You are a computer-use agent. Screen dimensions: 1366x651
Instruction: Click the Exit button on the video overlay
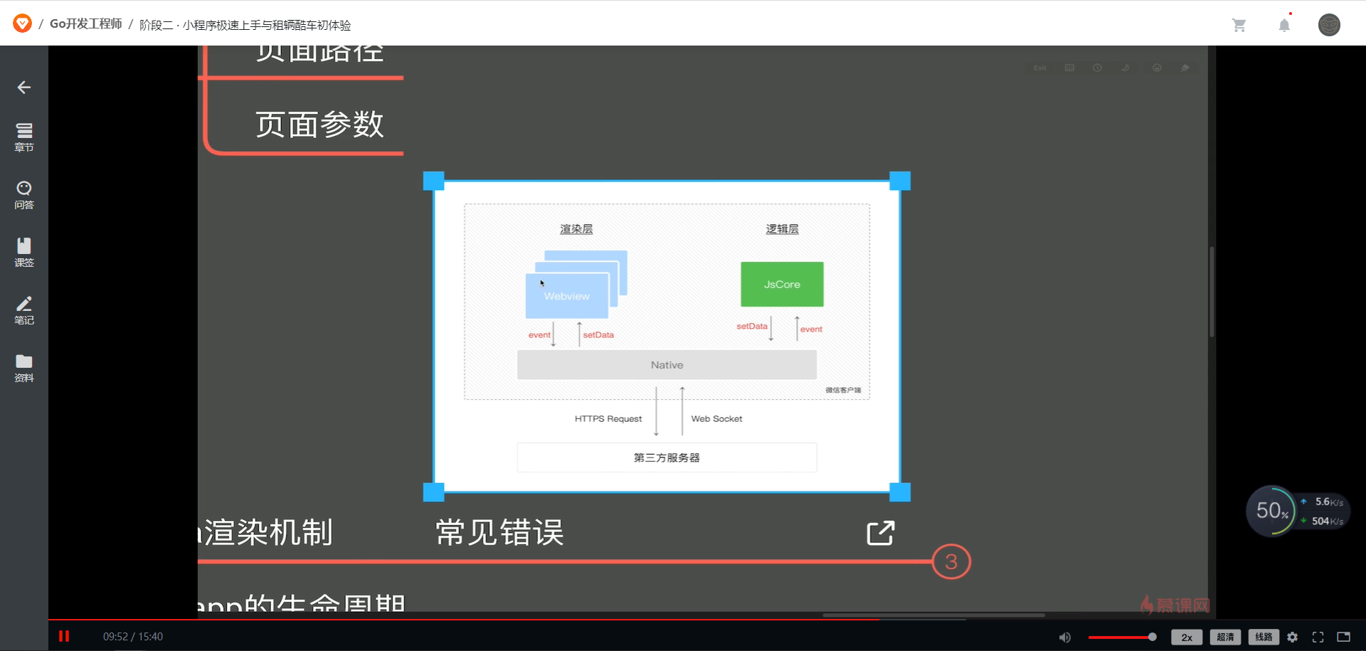pyautogui.click(x=1039, y=68)
